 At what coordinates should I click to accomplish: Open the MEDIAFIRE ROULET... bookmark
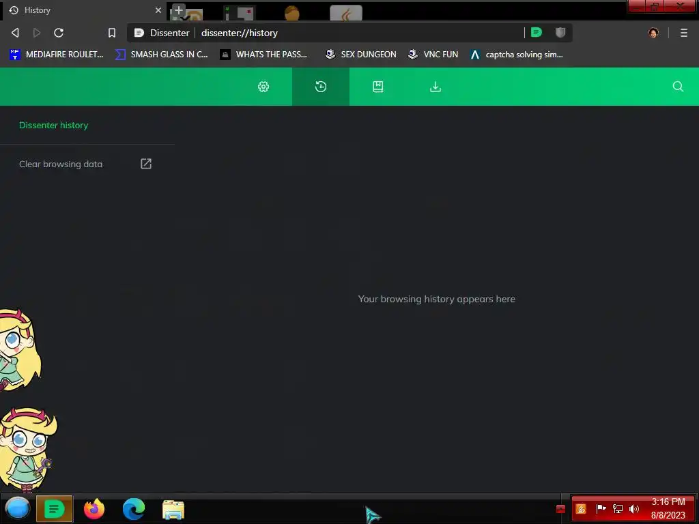[56, 55]
